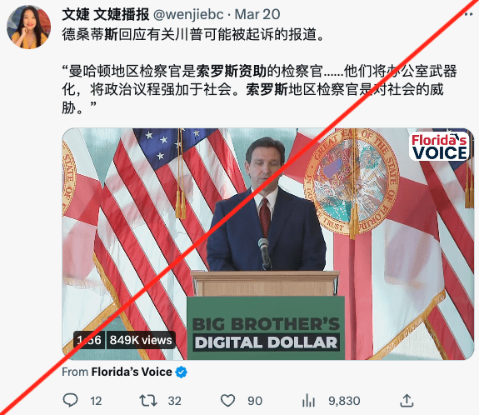479x415 pixels.
Task: Retweet using the retweet arrows icon
Action: click(x=148, y=400)
